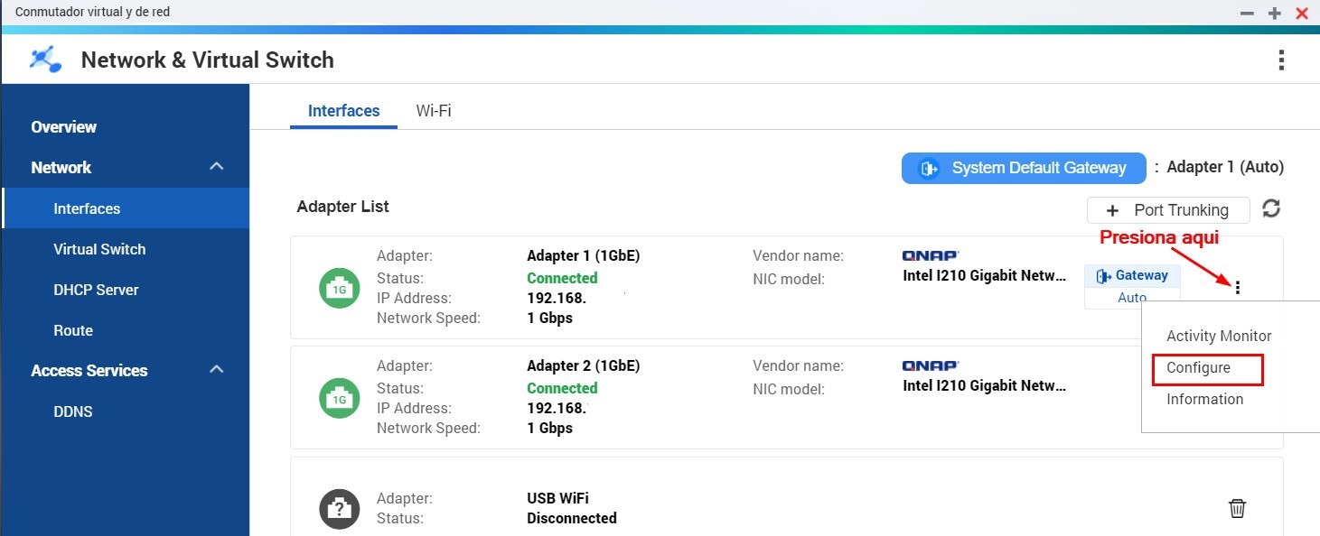Click the Adapter 1 green 1G icon

coord(340,288)
